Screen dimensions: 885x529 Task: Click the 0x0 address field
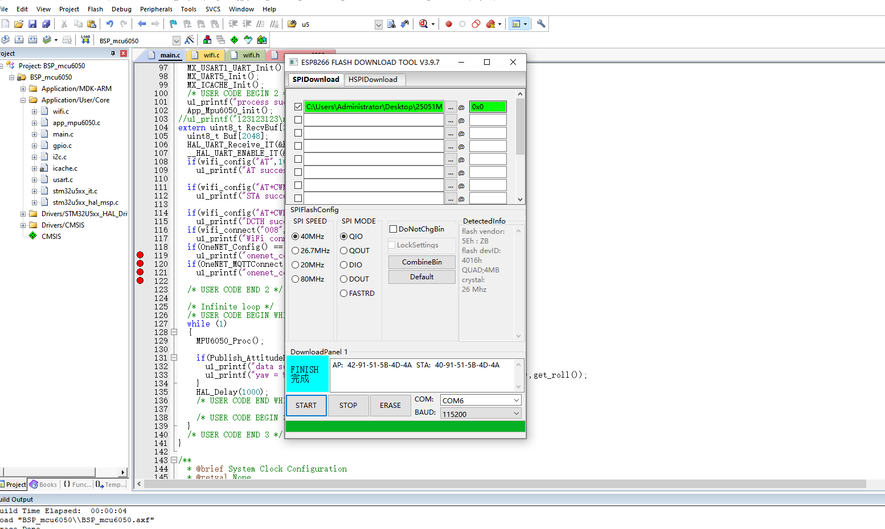coord(488,107)
